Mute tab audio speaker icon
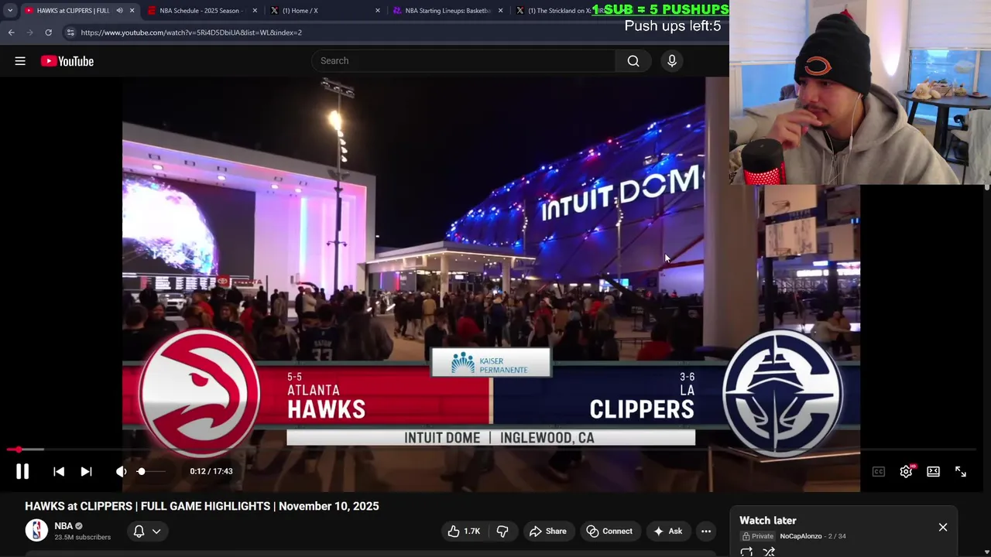The image size is (991, 557). coord(119,11)
